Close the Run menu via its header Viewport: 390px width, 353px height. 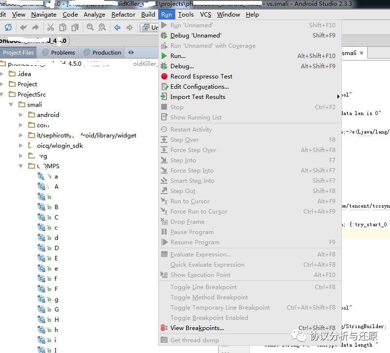(167, 15)
